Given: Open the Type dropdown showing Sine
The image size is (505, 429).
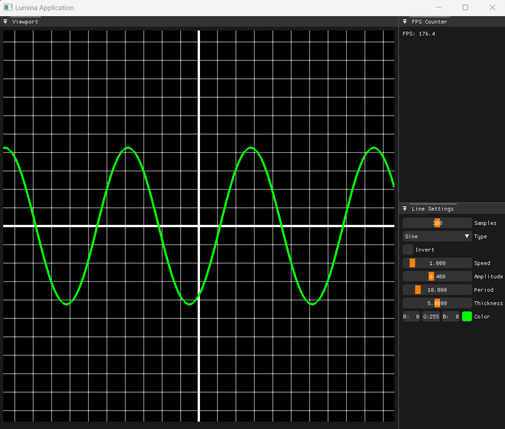Looking at the screenshot, I should 437,236.
